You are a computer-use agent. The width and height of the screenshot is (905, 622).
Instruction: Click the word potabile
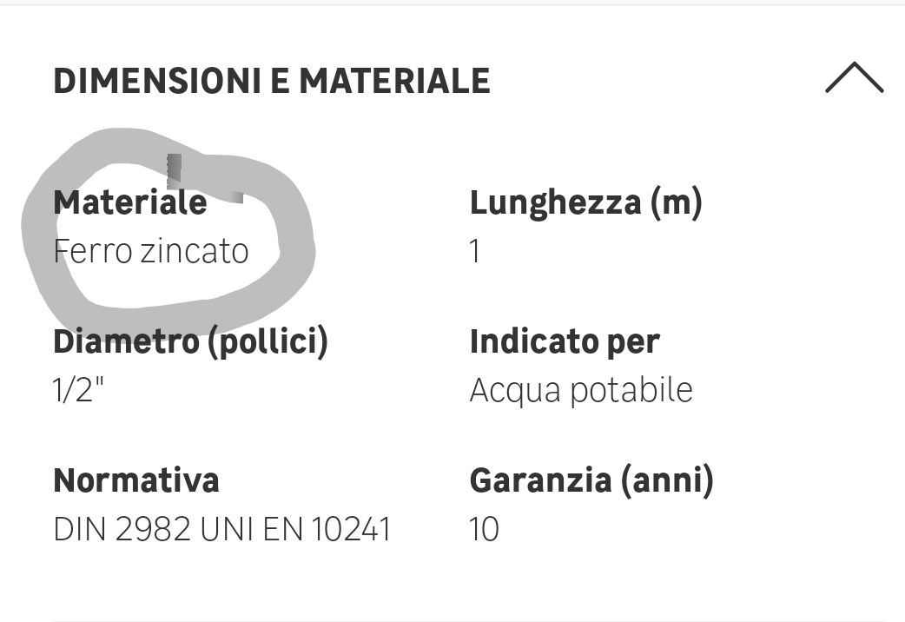click(631, 390)
